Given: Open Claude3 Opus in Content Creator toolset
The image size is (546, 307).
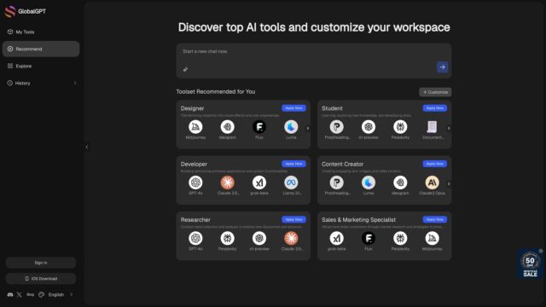Looking at the screenshot, I should (433, 182).
